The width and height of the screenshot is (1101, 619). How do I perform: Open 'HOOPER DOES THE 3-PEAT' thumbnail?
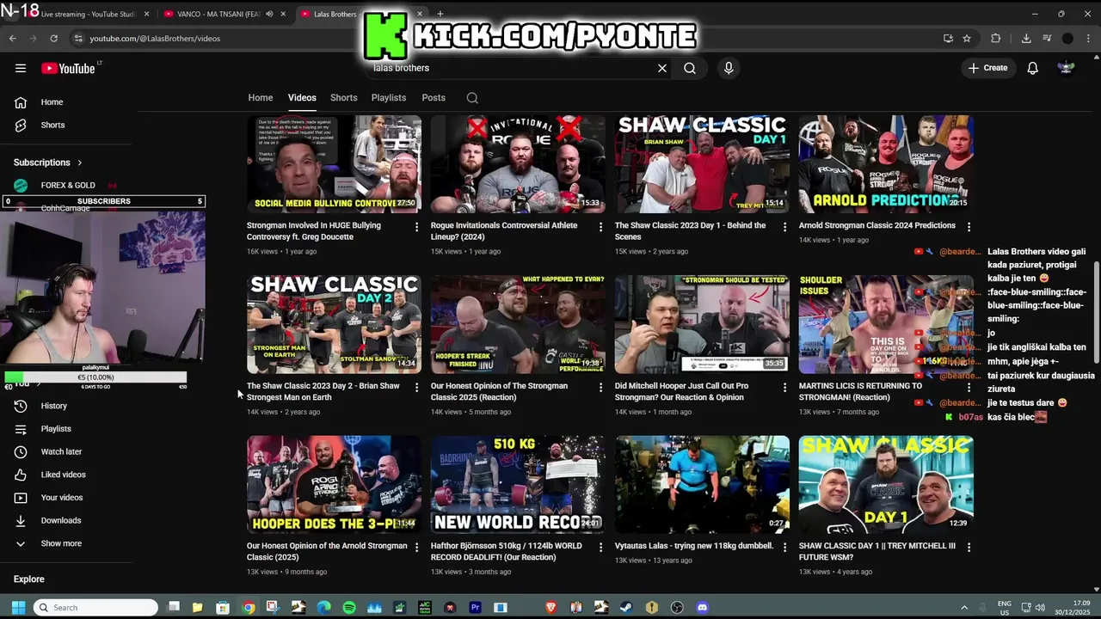tap(334, 485)
